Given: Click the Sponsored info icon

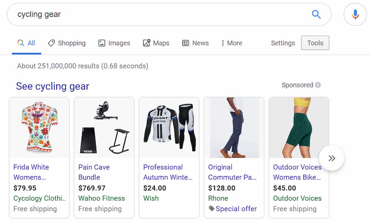Looking at the screenshot, I should tap(318, 85).
